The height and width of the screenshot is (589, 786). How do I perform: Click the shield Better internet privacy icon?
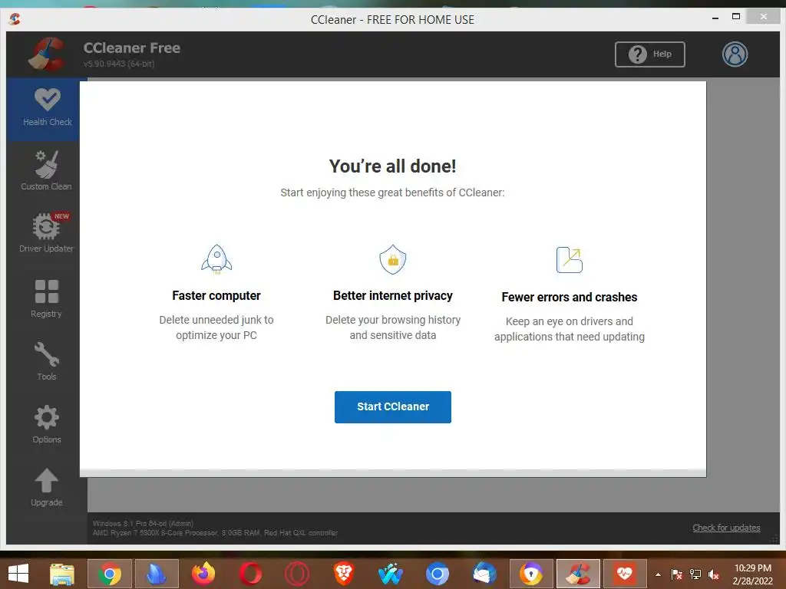click(393, 259)
